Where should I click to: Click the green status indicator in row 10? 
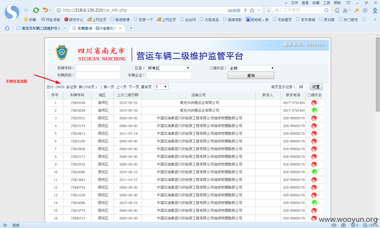tap(314, 172)
